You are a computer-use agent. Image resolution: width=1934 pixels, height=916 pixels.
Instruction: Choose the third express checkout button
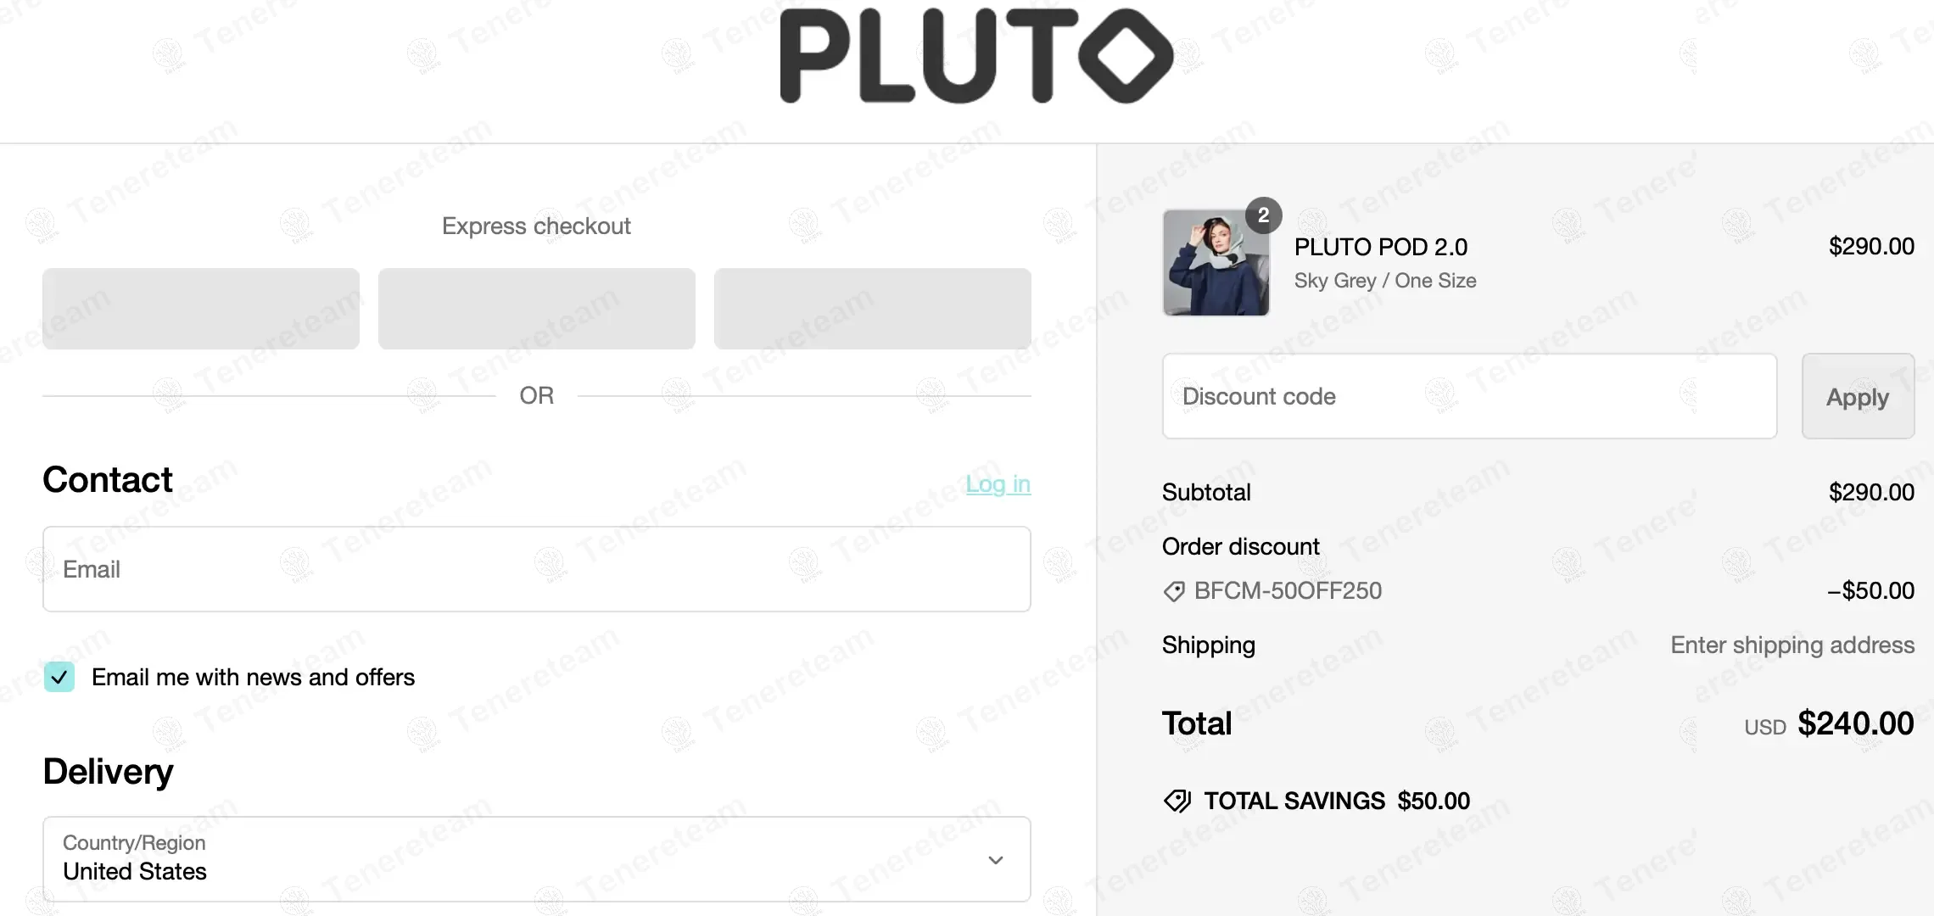(x=872, y=309)
